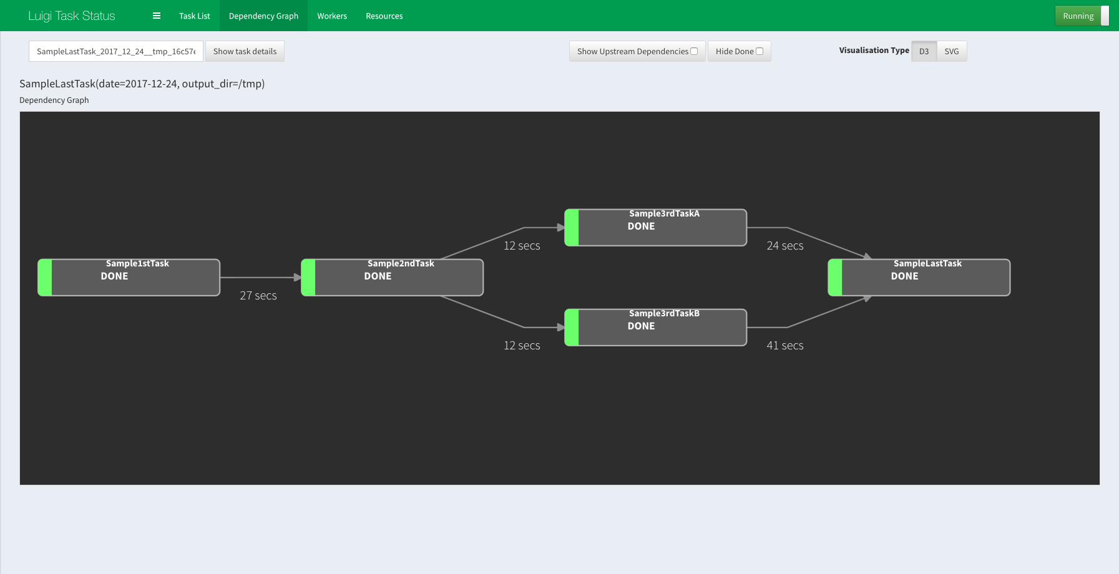The height and width of the screenshot is (574, 1119).
Task: Select the Sample2ndTask node
Action: (x=392, y=277)
